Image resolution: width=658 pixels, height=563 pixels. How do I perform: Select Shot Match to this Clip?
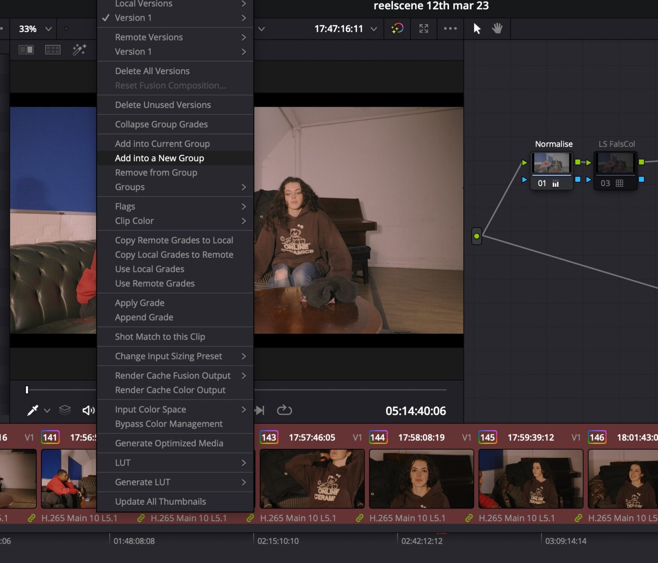point(160,337)
